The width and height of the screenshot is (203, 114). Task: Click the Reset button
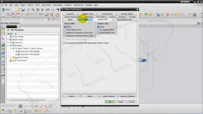(x=90, y=96)
